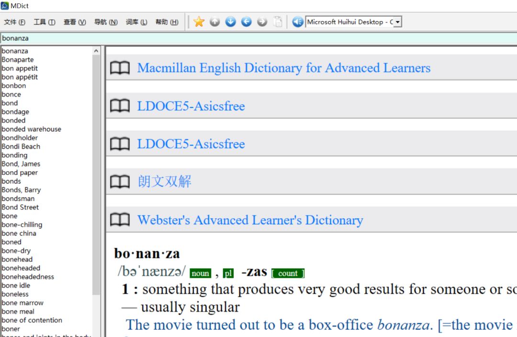Viewport: 517px width, 337px height.
Task: Select 'bone marrow' in the word list
Action: point(22,303)
